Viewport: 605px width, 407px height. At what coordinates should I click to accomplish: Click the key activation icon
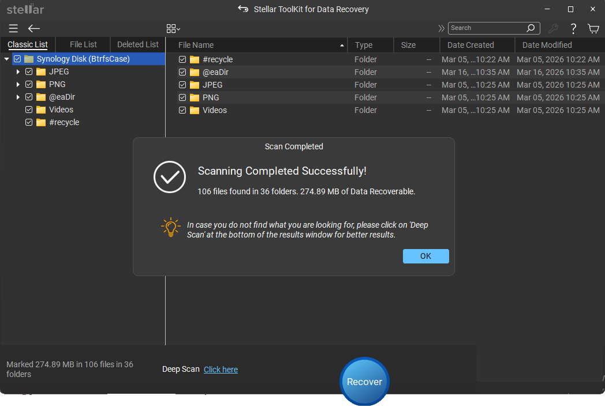point(552,28)
